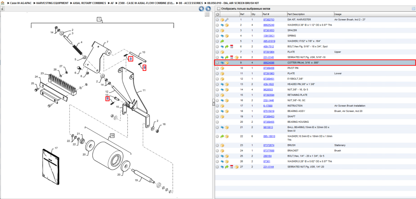
Task: Open the 88 - ACCESSORIES breadcrumb
Action: point(191,3)
